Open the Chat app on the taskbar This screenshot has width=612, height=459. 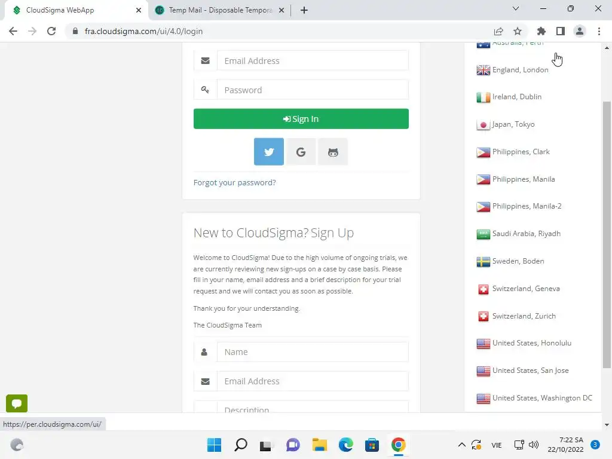click(x=293, y=445)
